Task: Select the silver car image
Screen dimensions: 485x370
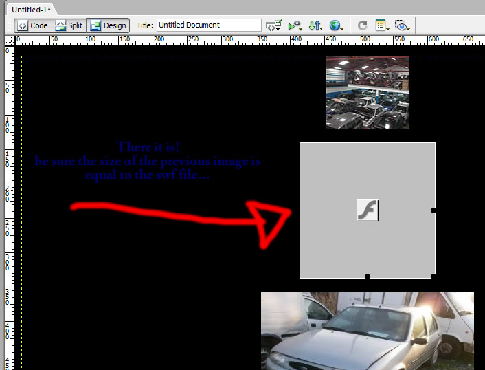Action: (367, 331)
